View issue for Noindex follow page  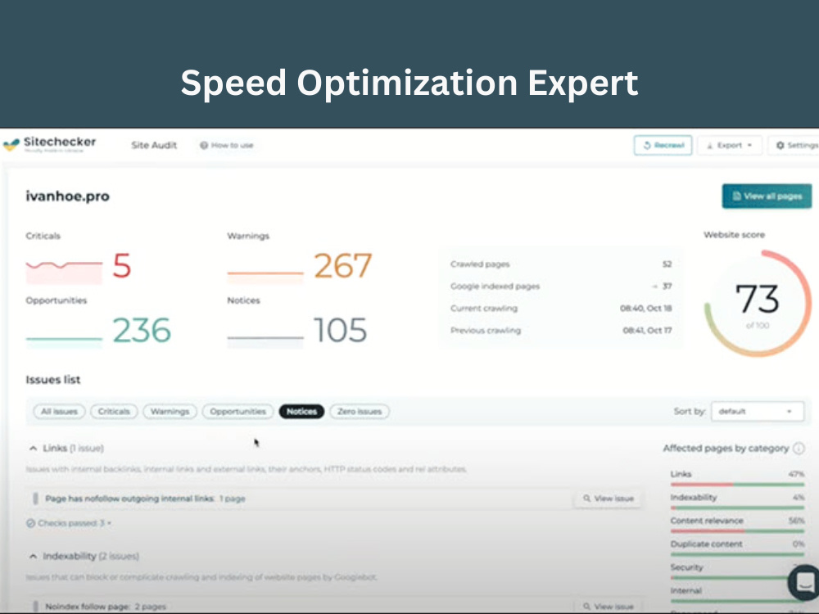pyautogui.click(x=609, y=606)
